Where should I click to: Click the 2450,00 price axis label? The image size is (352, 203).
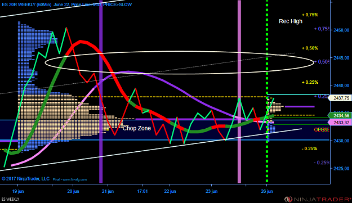point(341,30)
